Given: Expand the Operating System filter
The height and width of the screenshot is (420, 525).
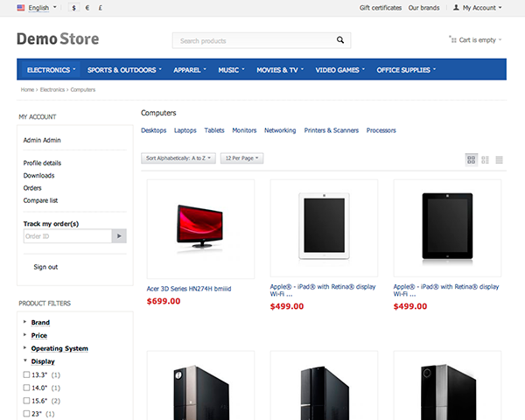Looking at the screenshot, I should point(59,348).
